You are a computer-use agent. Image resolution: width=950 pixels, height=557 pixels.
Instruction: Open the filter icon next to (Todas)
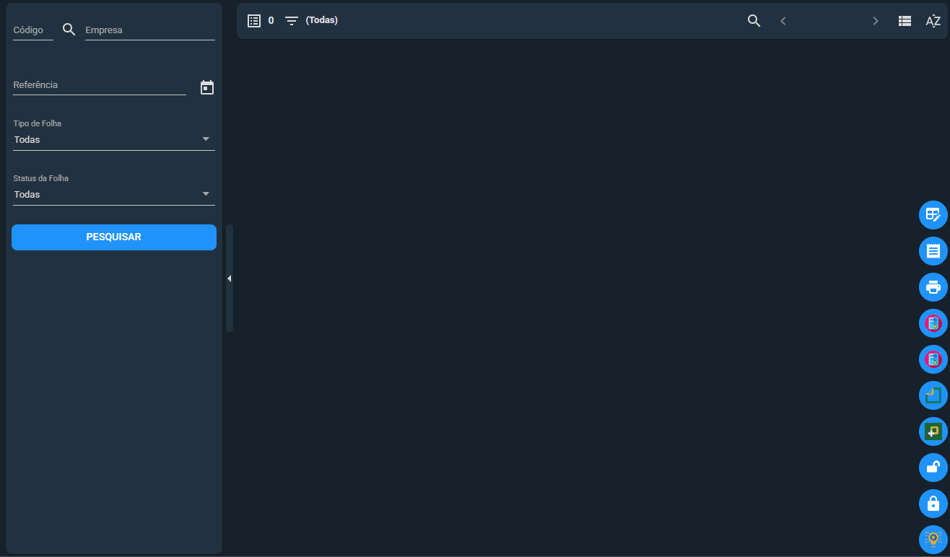pos(292,21)
